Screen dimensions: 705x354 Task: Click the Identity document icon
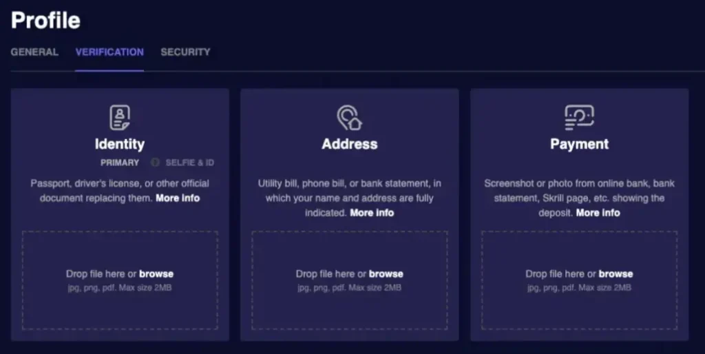120,117
